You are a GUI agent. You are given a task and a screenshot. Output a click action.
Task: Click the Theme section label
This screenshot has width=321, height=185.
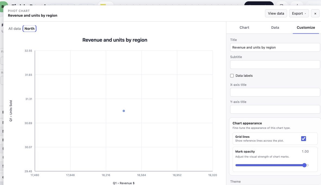point(235,182)
